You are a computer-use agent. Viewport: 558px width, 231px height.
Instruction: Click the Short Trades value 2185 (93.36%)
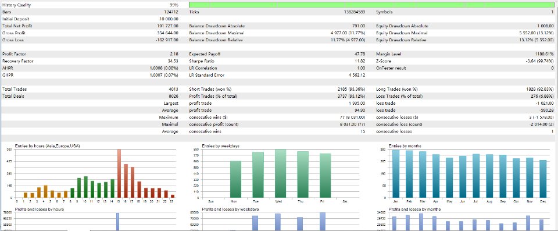pyautogui.click(x=351, y=89)
